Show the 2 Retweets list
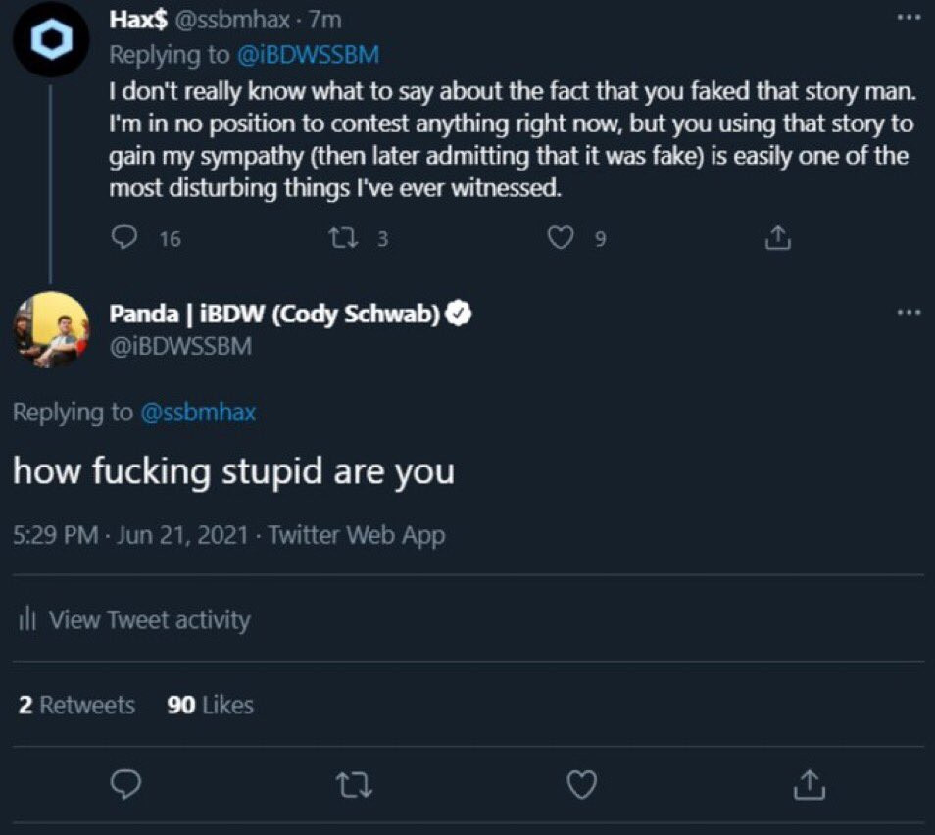The height and width of the screenshot is (835, 935). (76, 705)
